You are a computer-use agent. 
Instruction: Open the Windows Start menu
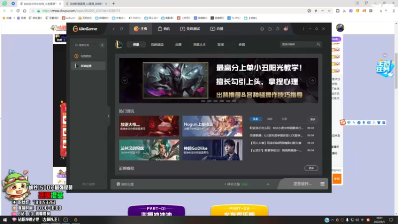5,220
